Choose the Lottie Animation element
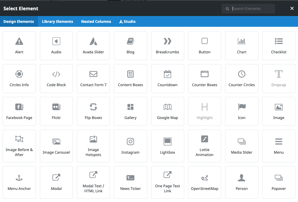The width and height of the screenshot is (298, 202). pyautogui.click(x=205, y=146)
